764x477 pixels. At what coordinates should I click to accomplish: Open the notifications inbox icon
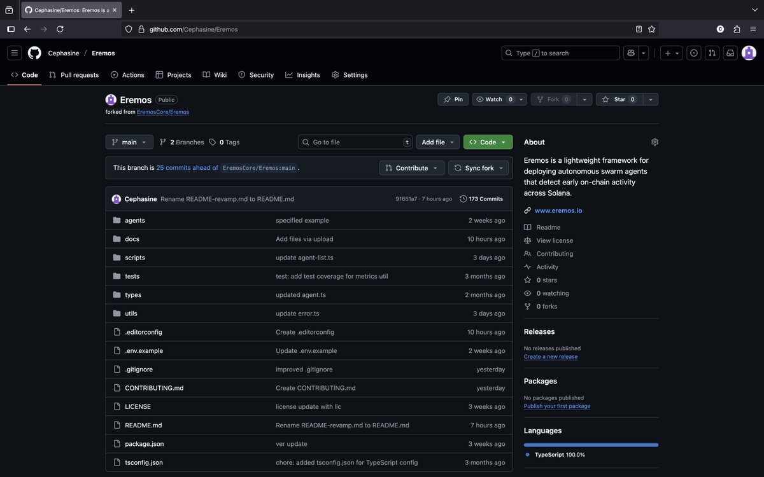coord(730,53)
